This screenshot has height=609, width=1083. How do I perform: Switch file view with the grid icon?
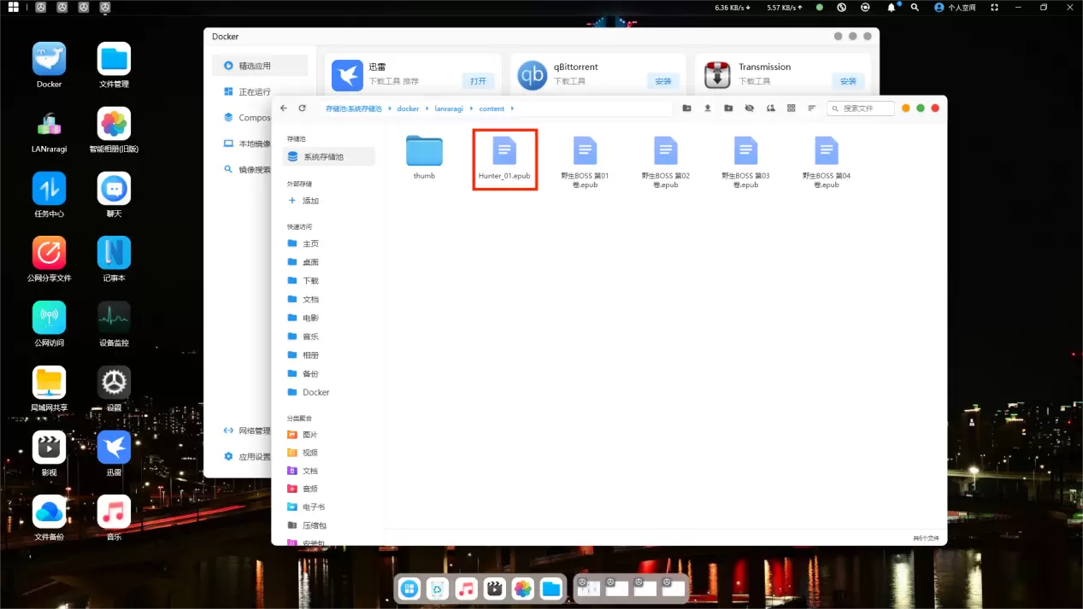click(792, 108)
